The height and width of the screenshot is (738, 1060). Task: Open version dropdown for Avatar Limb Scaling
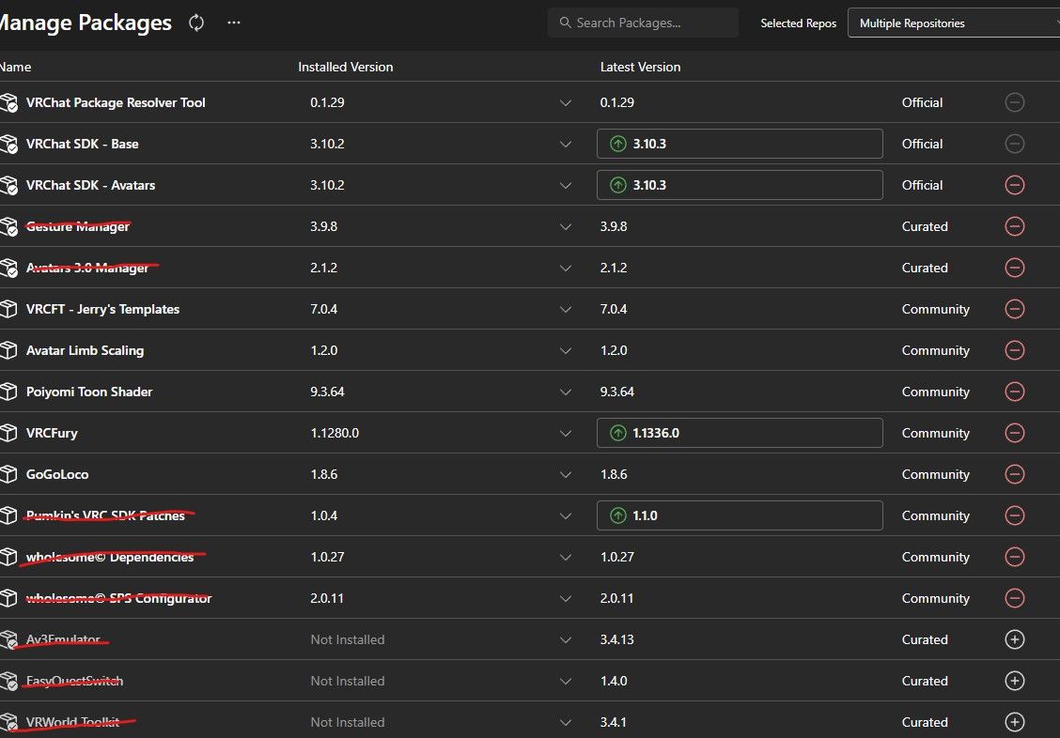[x=565, y=351]
